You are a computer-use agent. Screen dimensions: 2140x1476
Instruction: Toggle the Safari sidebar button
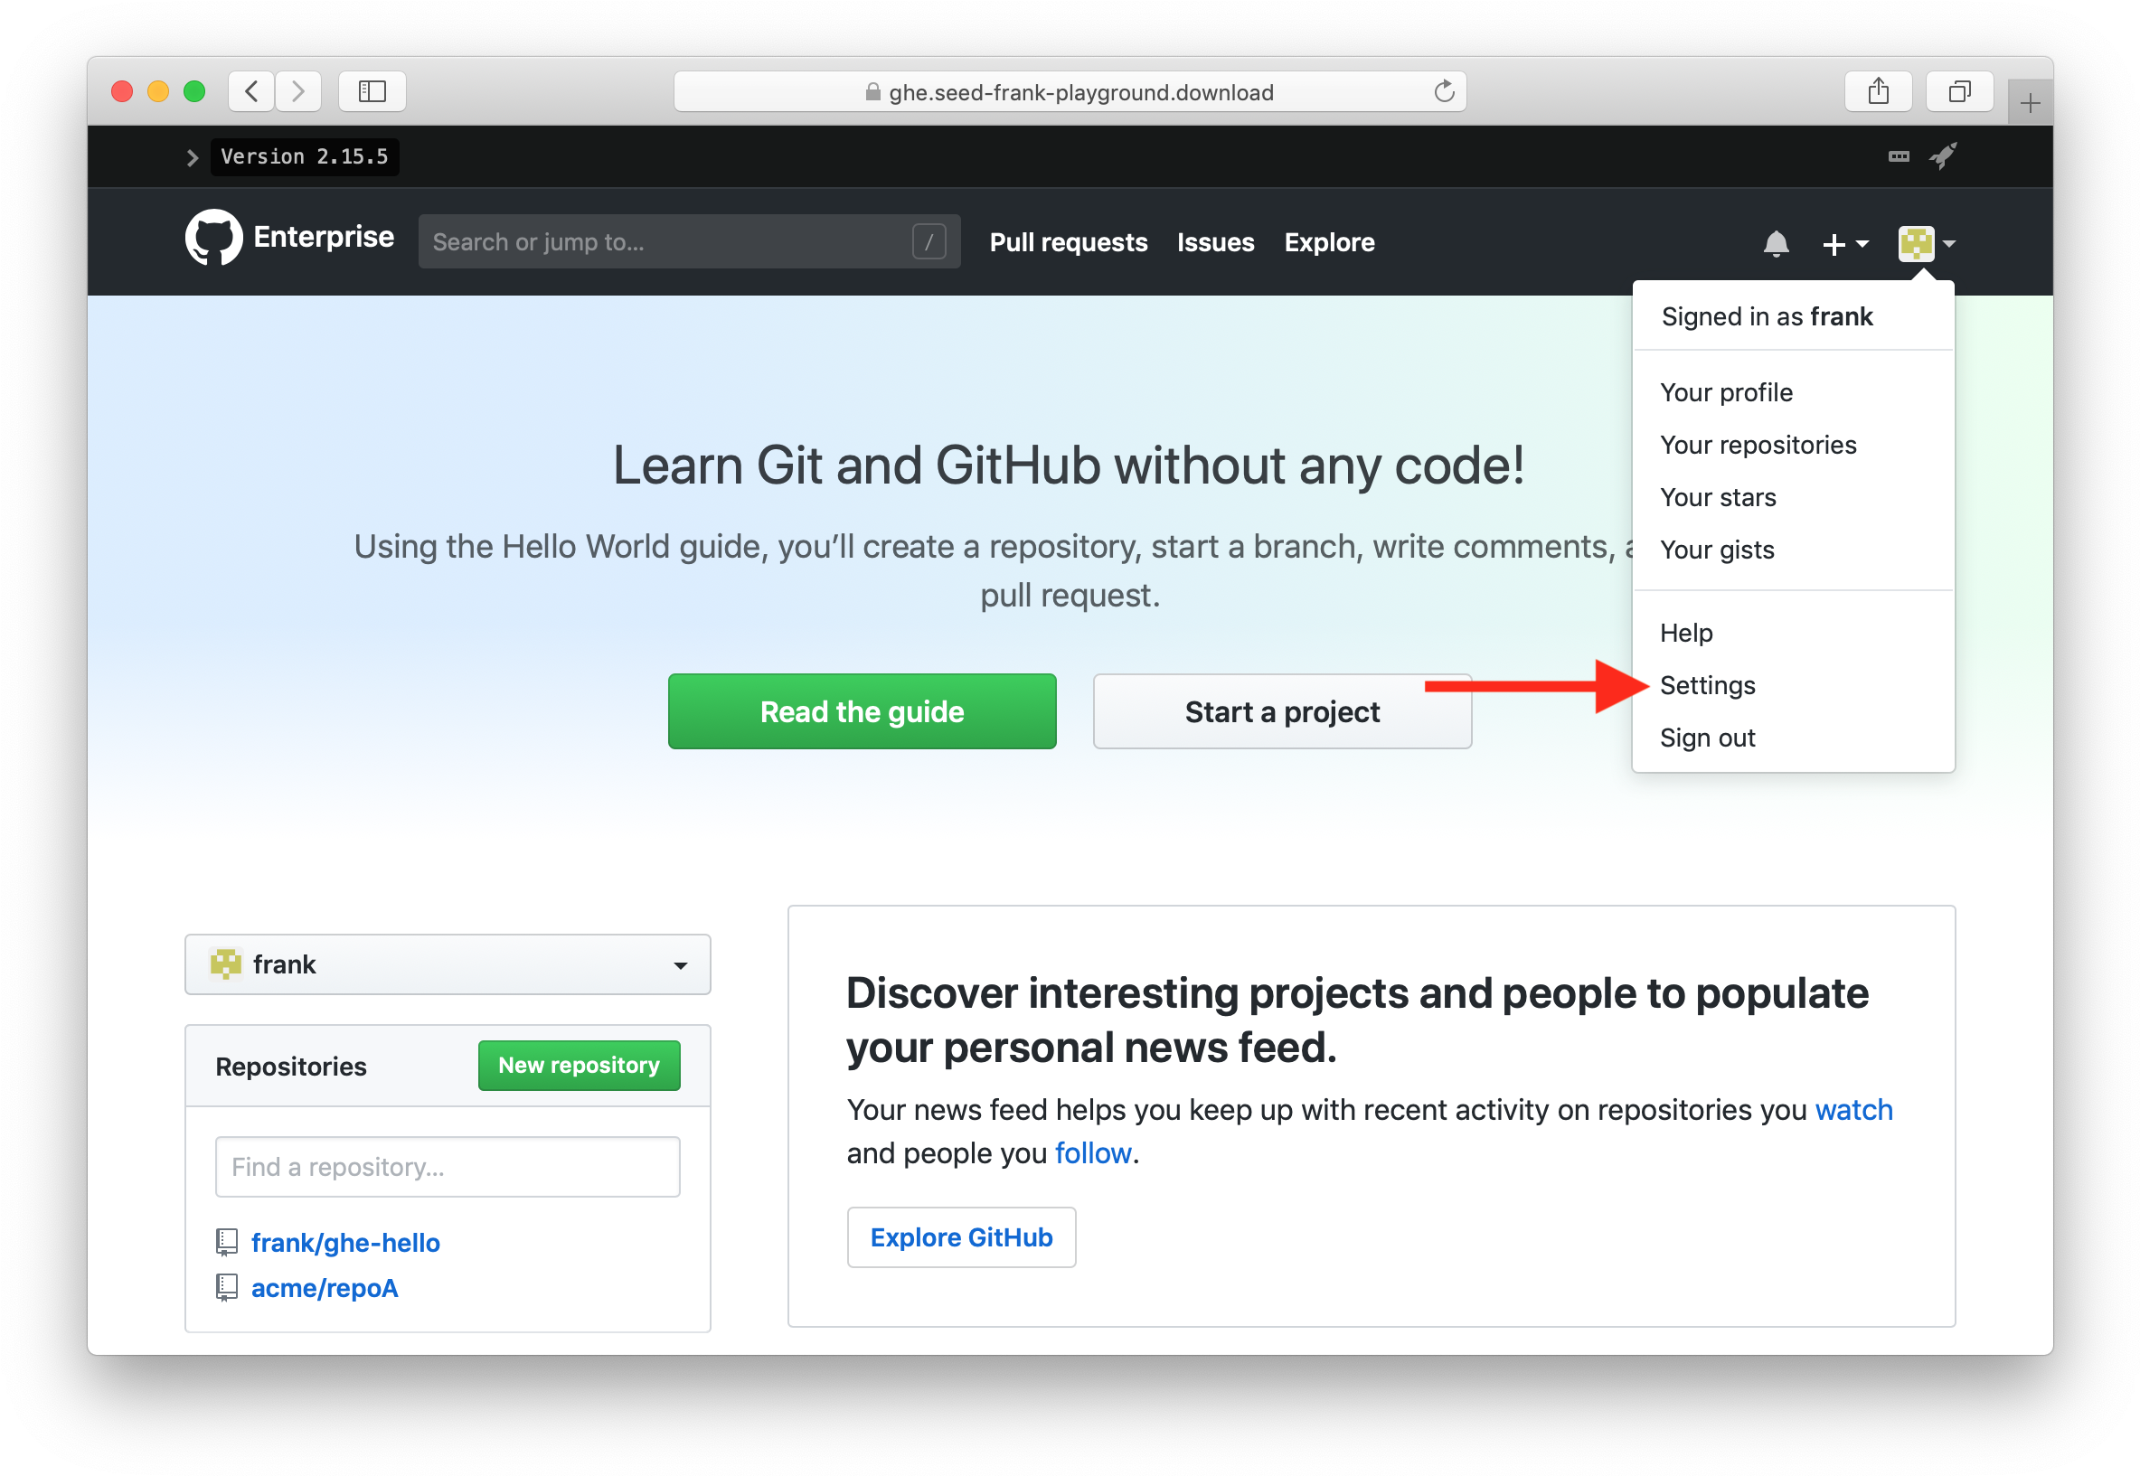372,91
